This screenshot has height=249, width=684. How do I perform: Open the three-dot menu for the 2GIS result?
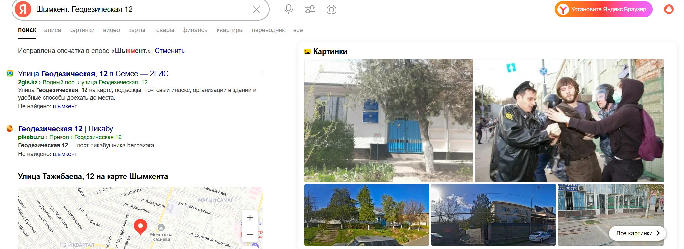262,74
